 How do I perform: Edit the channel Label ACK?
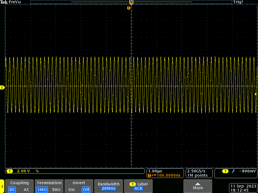138,186
